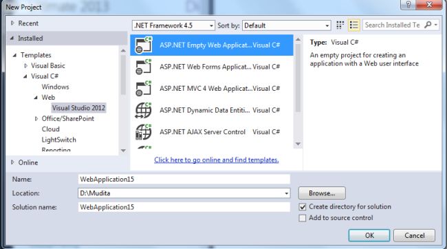Click the tree pane scroll up arrow
The width and height of the screenshot is (447, 249).
pyautogui.click(x=123, y=51)
